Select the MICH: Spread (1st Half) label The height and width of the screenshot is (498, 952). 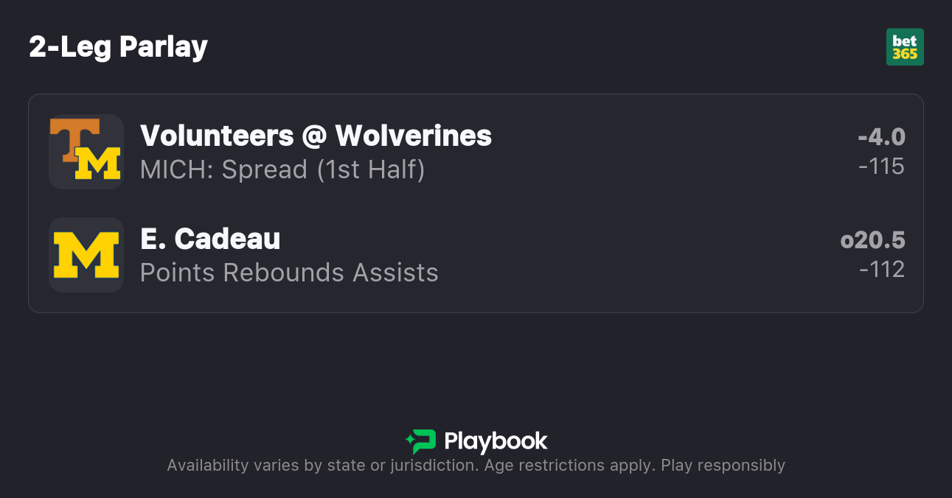[x=282, y=169]
